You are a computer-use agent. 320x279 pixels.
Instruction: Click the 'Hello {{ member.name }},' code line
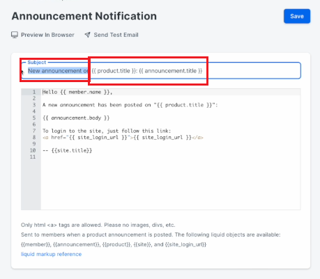[77, 92]
